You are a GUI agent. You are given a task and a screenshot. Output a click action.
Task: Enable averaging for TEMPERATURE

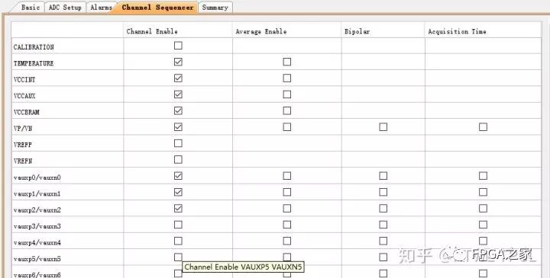point(287,62)
